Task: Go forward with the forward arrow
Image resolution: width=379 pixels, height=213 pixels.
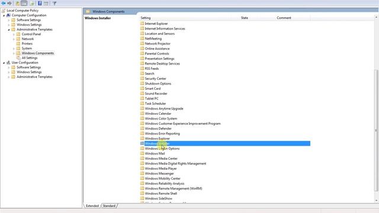Action: coord(9,3)
